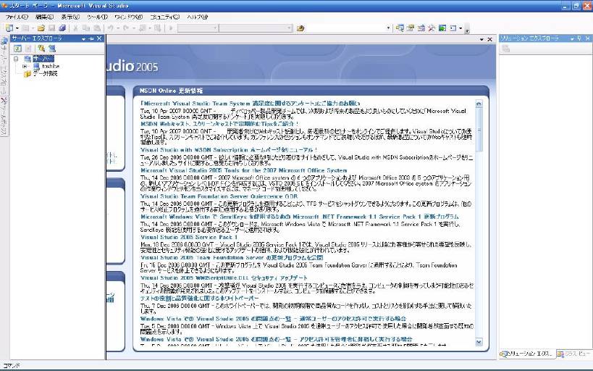Screen dimensions: 593x371
Task: Expand the toshiba server node
Action: point(25,66)
